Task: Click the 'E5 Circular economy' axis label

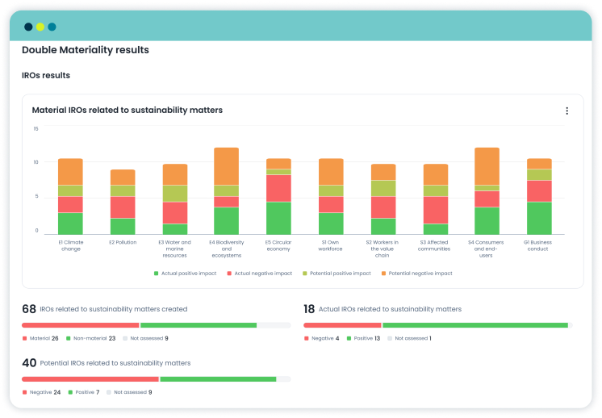Action: point(278,245)
